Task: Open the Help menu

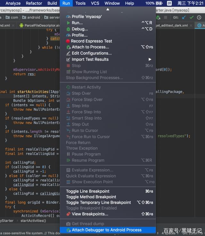Action: (x=129, y=3)
